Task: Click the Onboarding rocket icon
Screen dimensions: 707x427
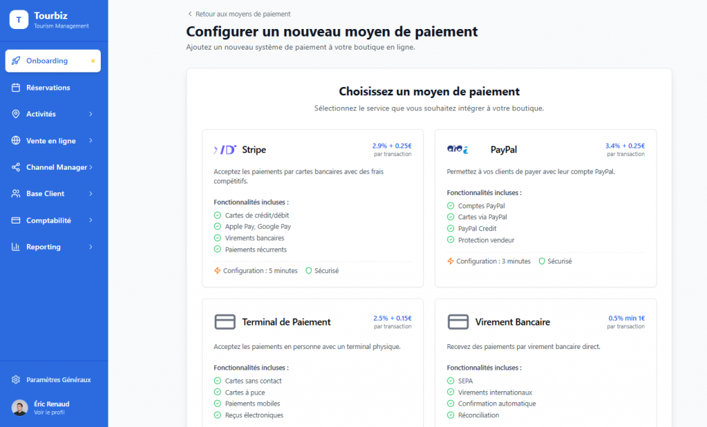Action: 16,61
